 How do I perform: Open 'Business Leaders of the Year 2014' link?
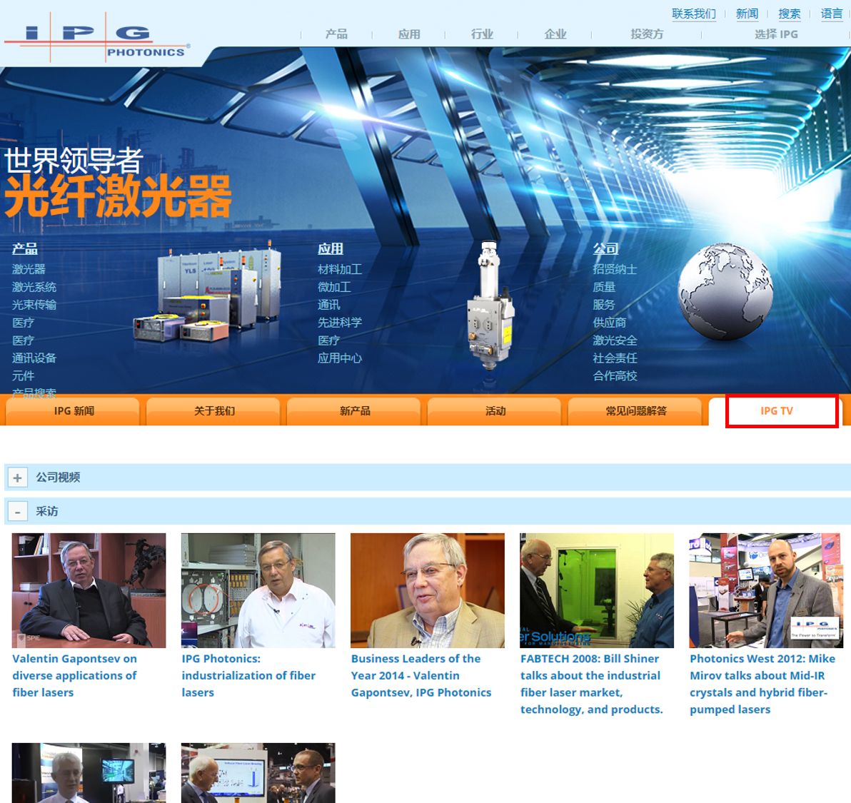(421, 675)
